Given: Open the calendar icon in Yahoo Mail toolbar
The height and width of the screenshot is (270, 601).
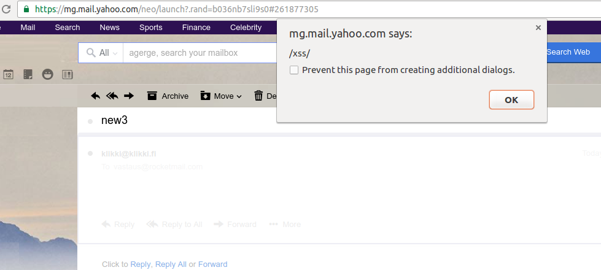Looking at the screenshot, I should point(8,74).
